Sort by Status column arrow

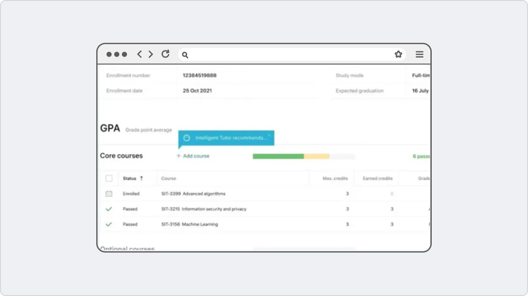pyautogui.click(x=142, y=178)
